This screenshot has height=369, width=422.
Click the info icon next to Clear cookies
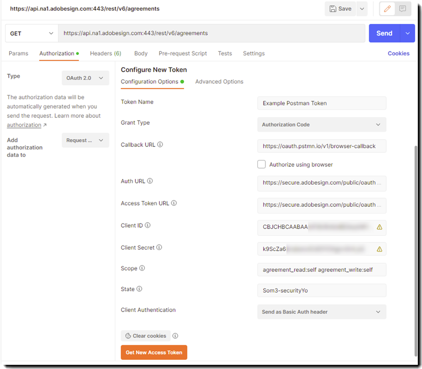[175, 335]
